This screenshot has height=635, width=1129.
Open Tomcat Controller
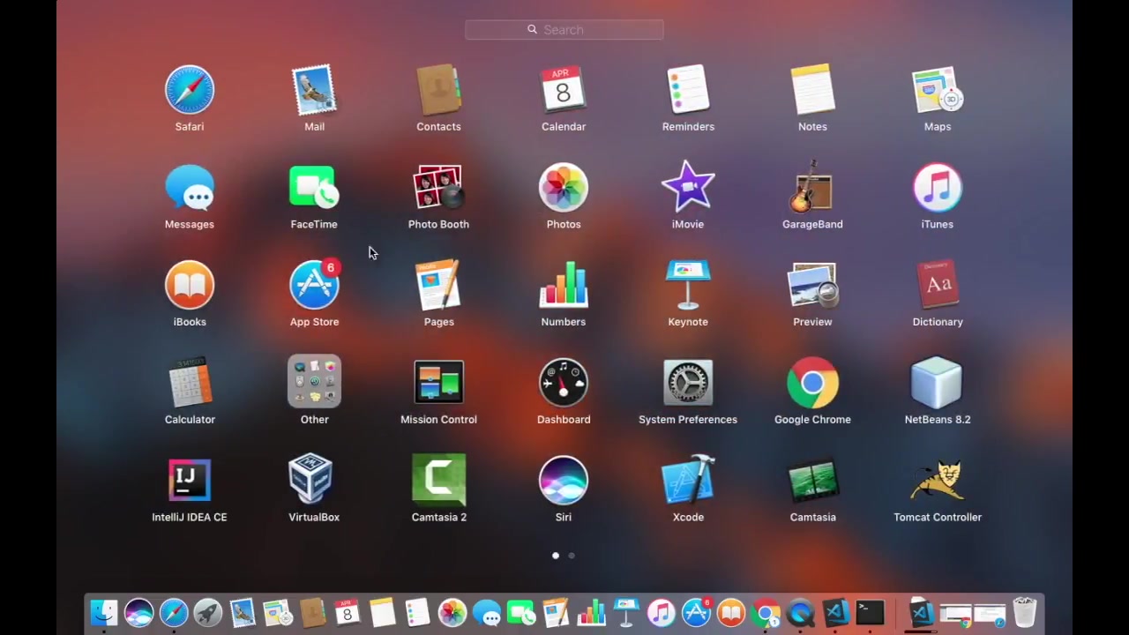pyautogui.click(x=937, y=479)
